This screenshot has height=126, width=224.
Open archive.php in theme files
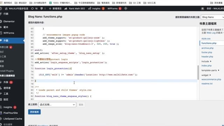(x=208, y=48)
